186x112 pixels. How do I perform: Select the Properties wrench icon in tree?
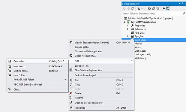[x=132, y=26]
